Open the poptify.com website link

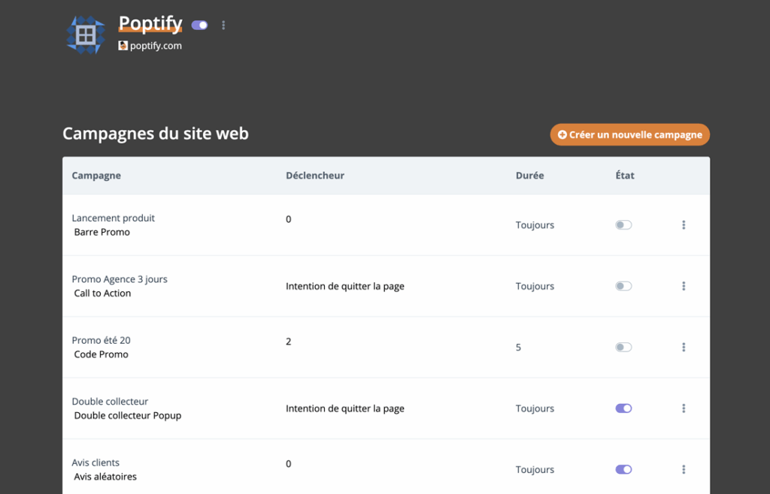click(156, 46)
